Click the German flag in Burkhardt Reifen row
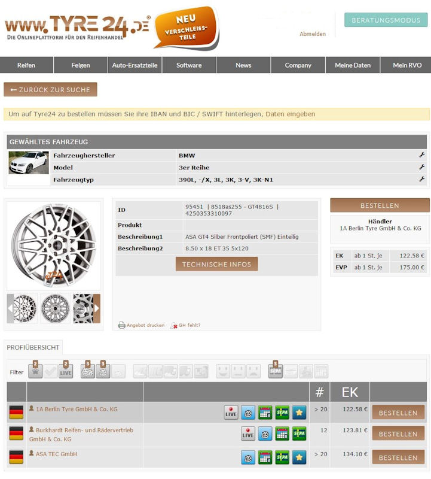Image resolution: width=431 pixels, height=479 pixels. point(16,433)
